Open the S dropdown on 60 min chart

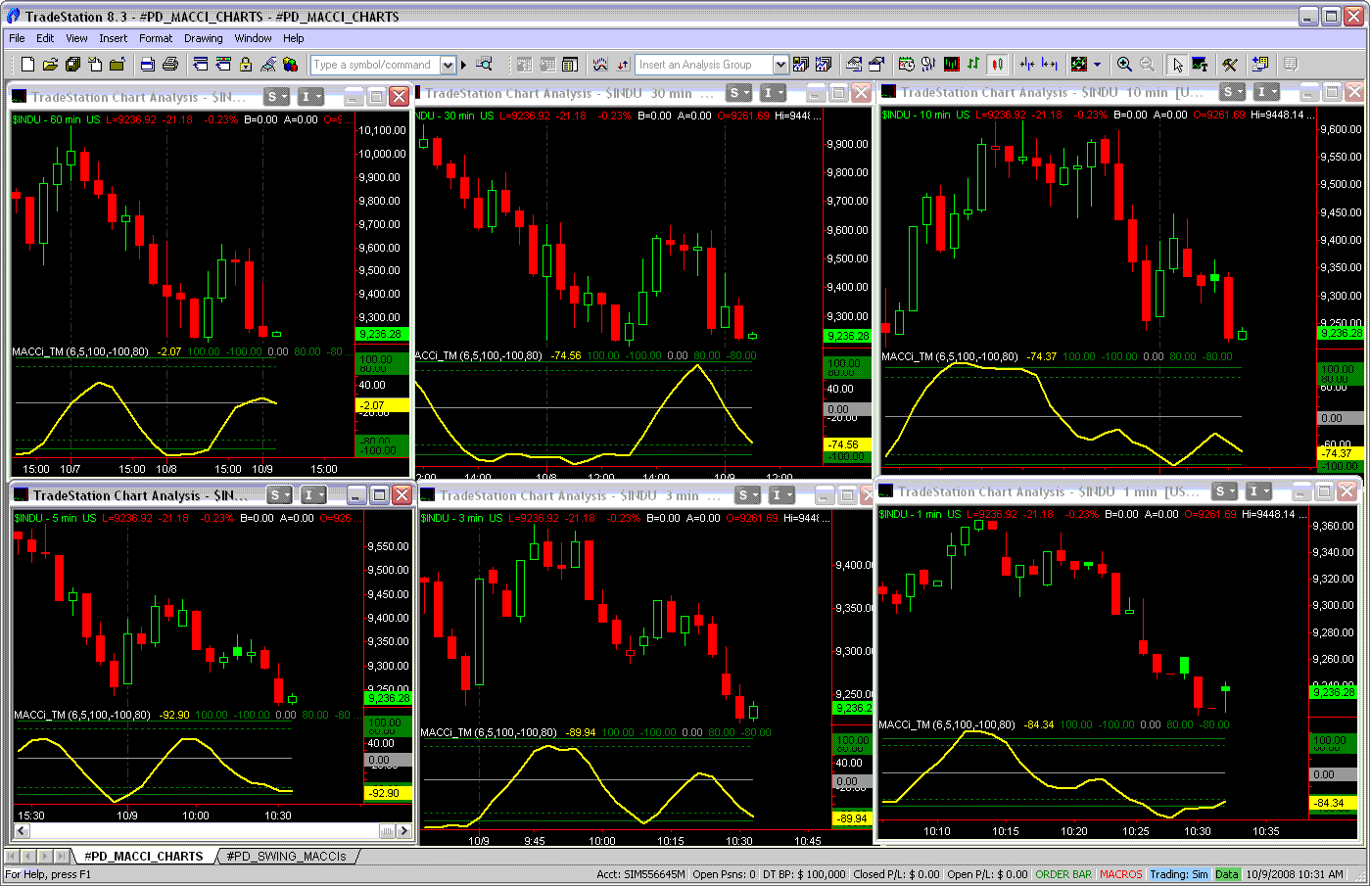click(x=277, y=97)
